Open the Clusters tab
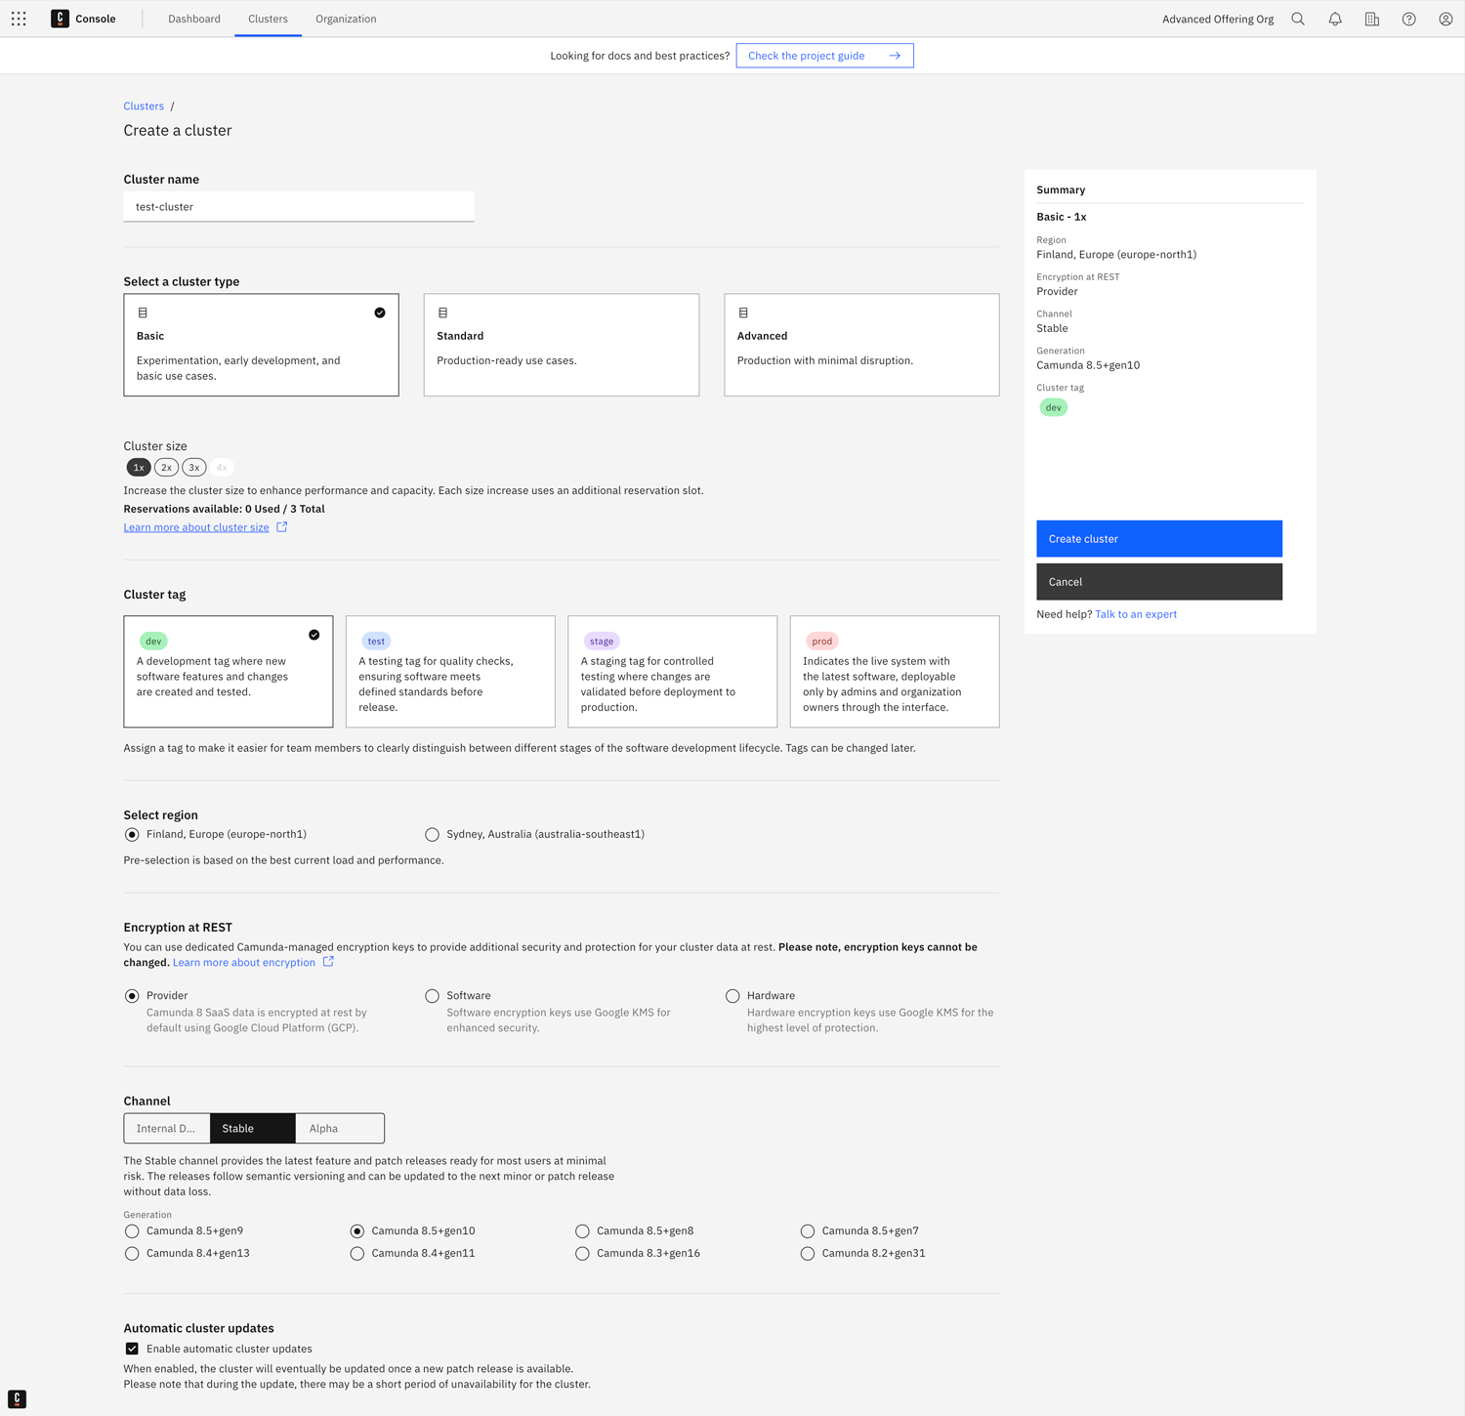Viewport: 1465px width, 1416px height. click(x=268, y=19)
